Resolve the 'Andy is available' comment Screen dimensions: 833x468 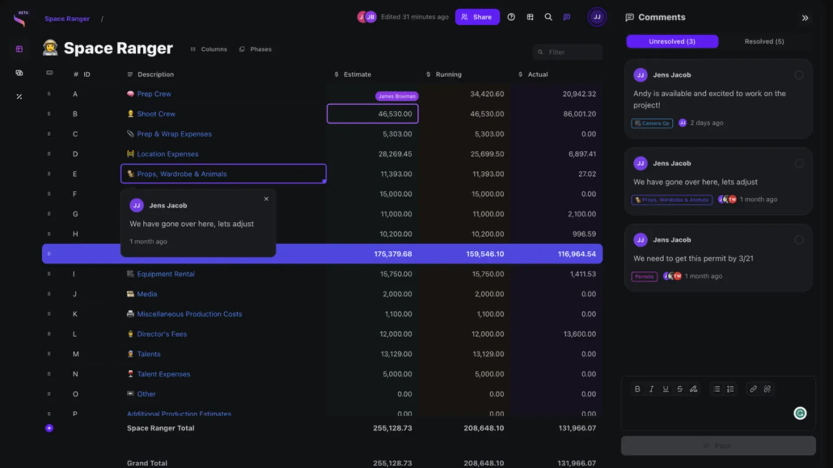(x=799, y=75)
